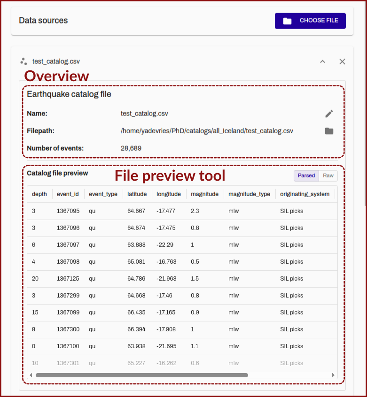Image resolution: width=367 pixels, height=397 pixels.
Task: Click the originating_system column header
Action: pyautogui.click(x=305, y=194)
